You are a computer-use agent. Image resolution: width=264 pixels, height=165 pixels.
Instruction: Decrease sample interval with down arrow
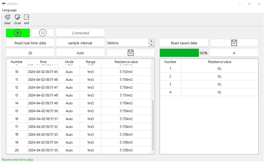pyautogui.click(x=151, y=45)
